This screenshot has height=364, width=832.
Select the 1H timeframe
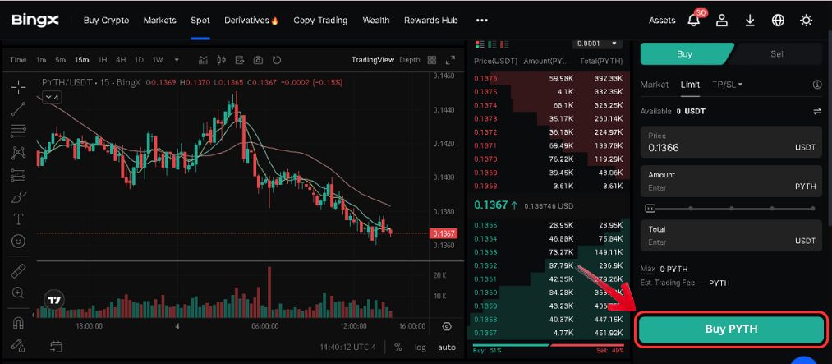pyautogui.click(x=103, y=60)
